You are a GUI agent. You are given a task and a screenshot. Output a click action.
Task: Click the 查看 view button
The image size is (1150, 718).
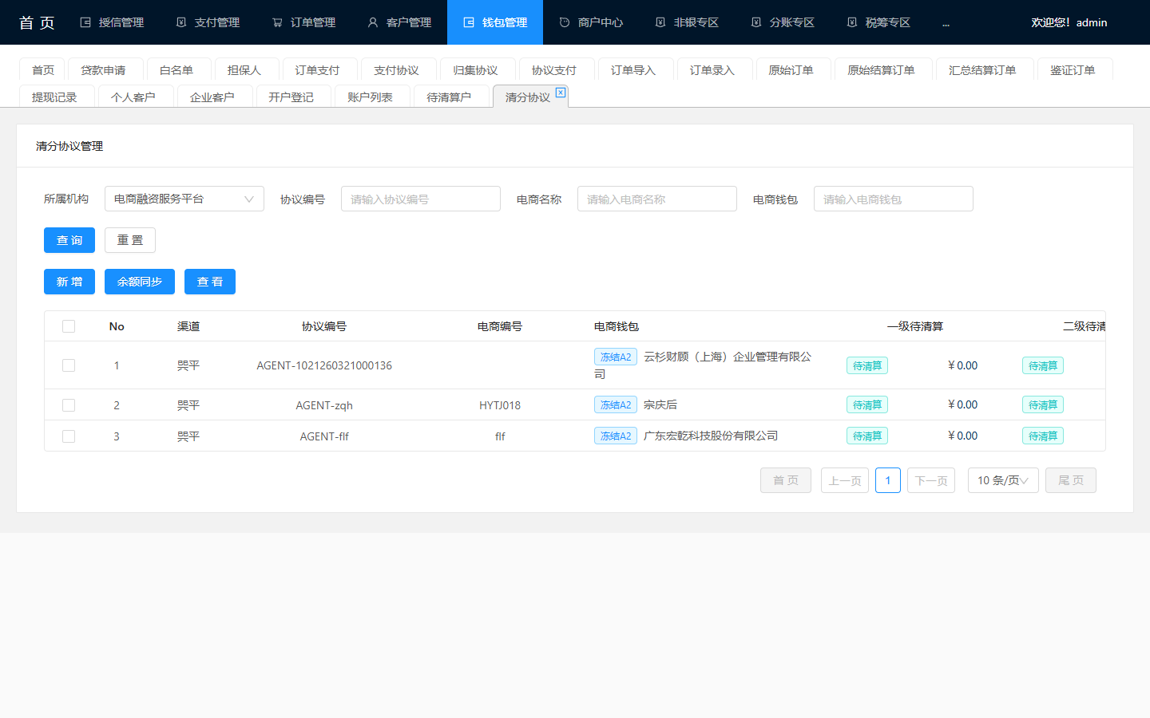point(210,282)
